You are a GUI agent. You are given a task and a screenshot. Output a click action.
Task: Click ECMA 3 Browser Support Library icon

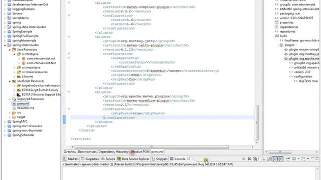coord(19,94)
